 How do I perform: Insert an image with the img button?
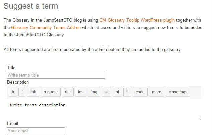click(94, 92)
